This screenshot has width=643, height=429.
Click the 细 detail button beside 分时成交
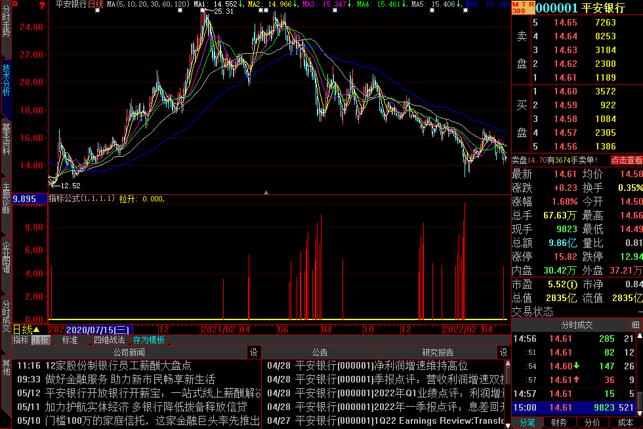[636, 325]
